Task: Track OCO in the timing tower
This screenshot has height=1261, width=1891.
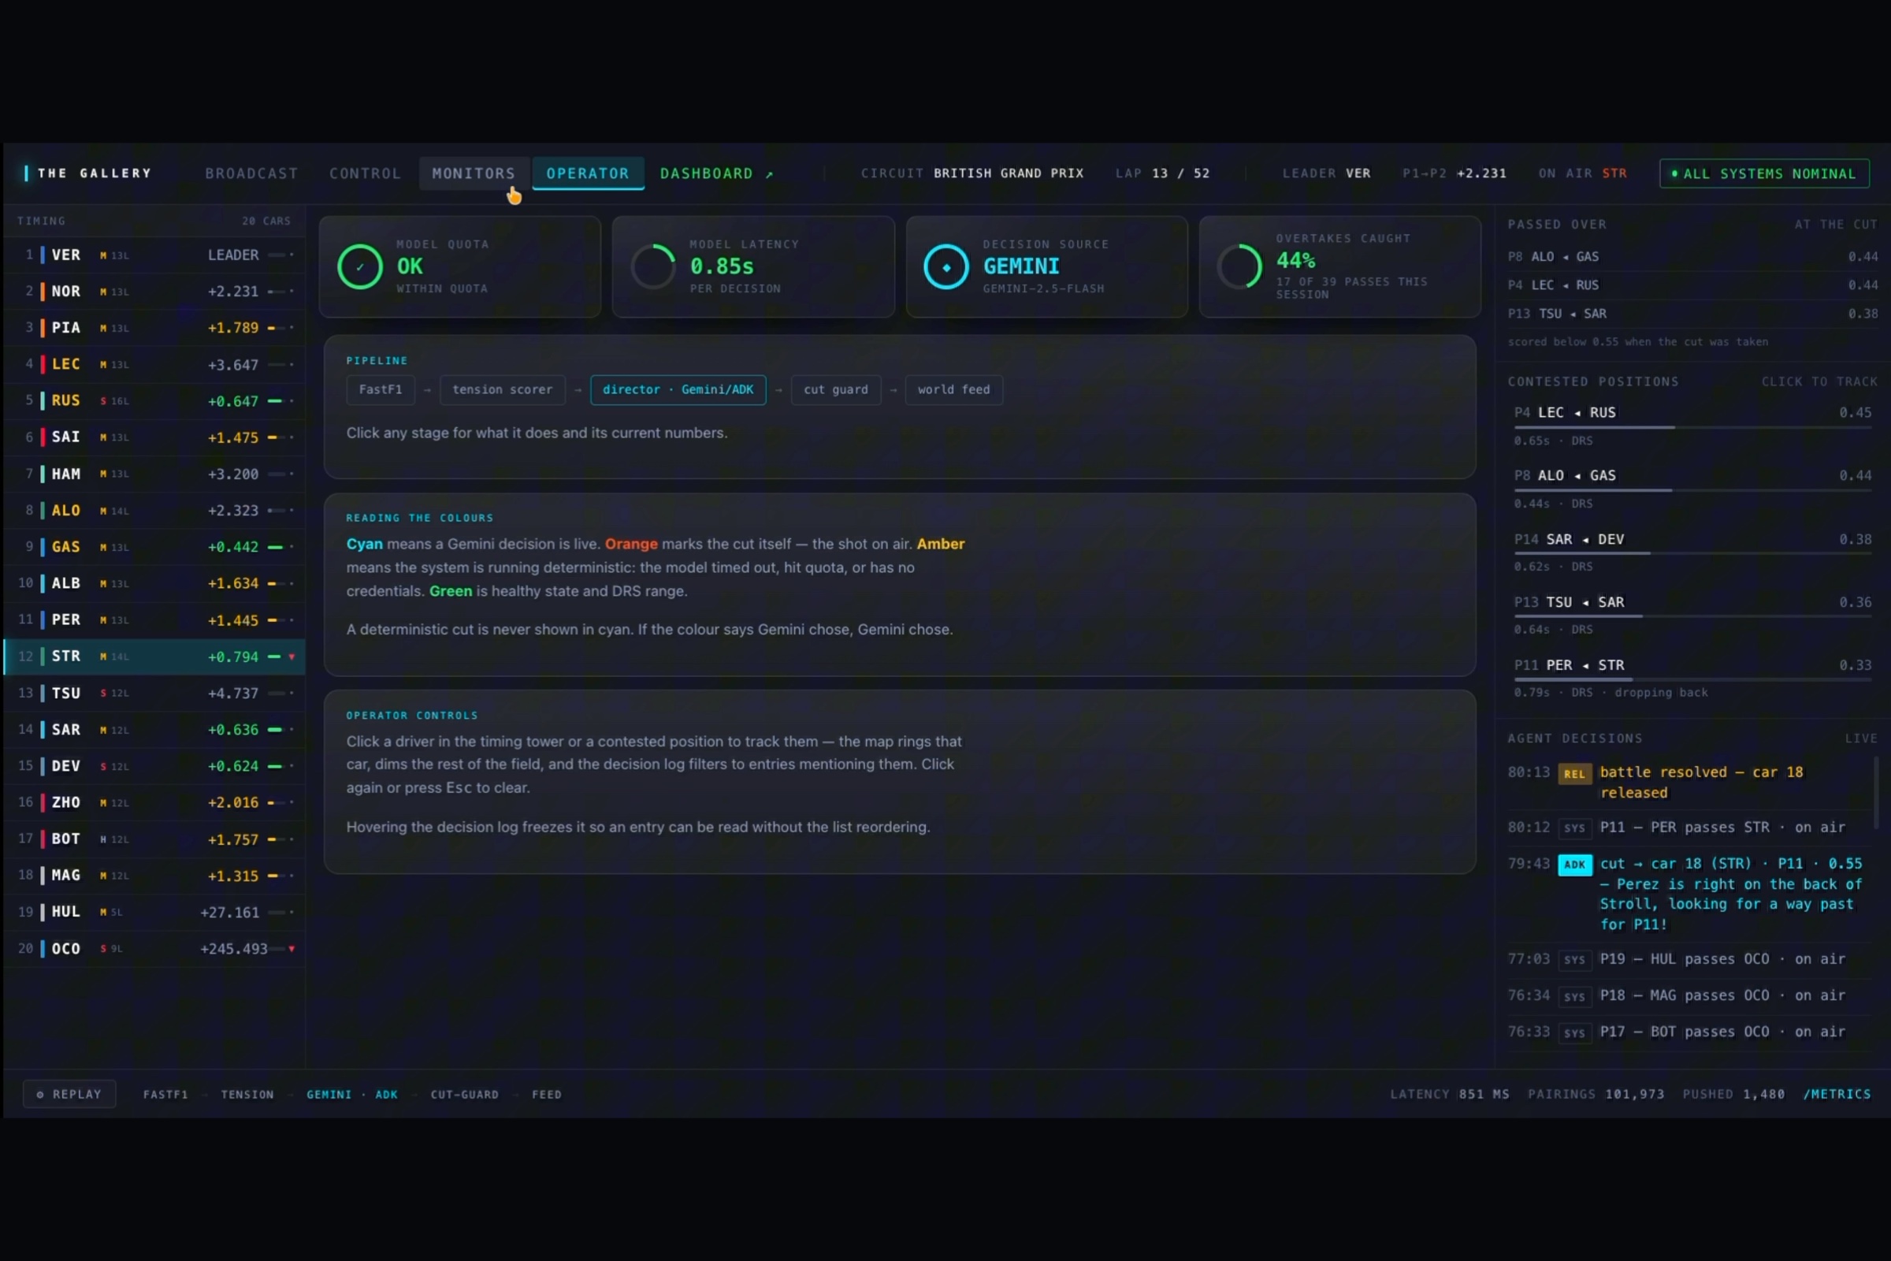Action: tap(154, 948)
